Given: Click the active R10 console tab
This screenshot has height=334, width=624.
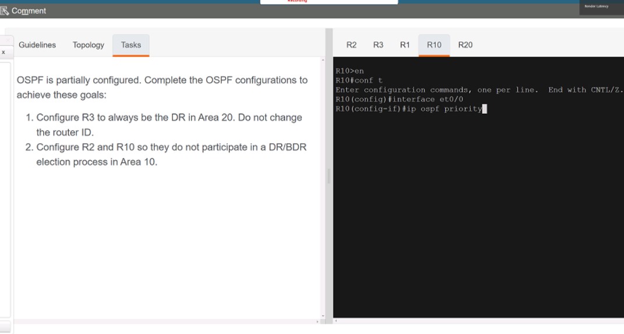Looking at the screenshot, I should click(434, 45).
